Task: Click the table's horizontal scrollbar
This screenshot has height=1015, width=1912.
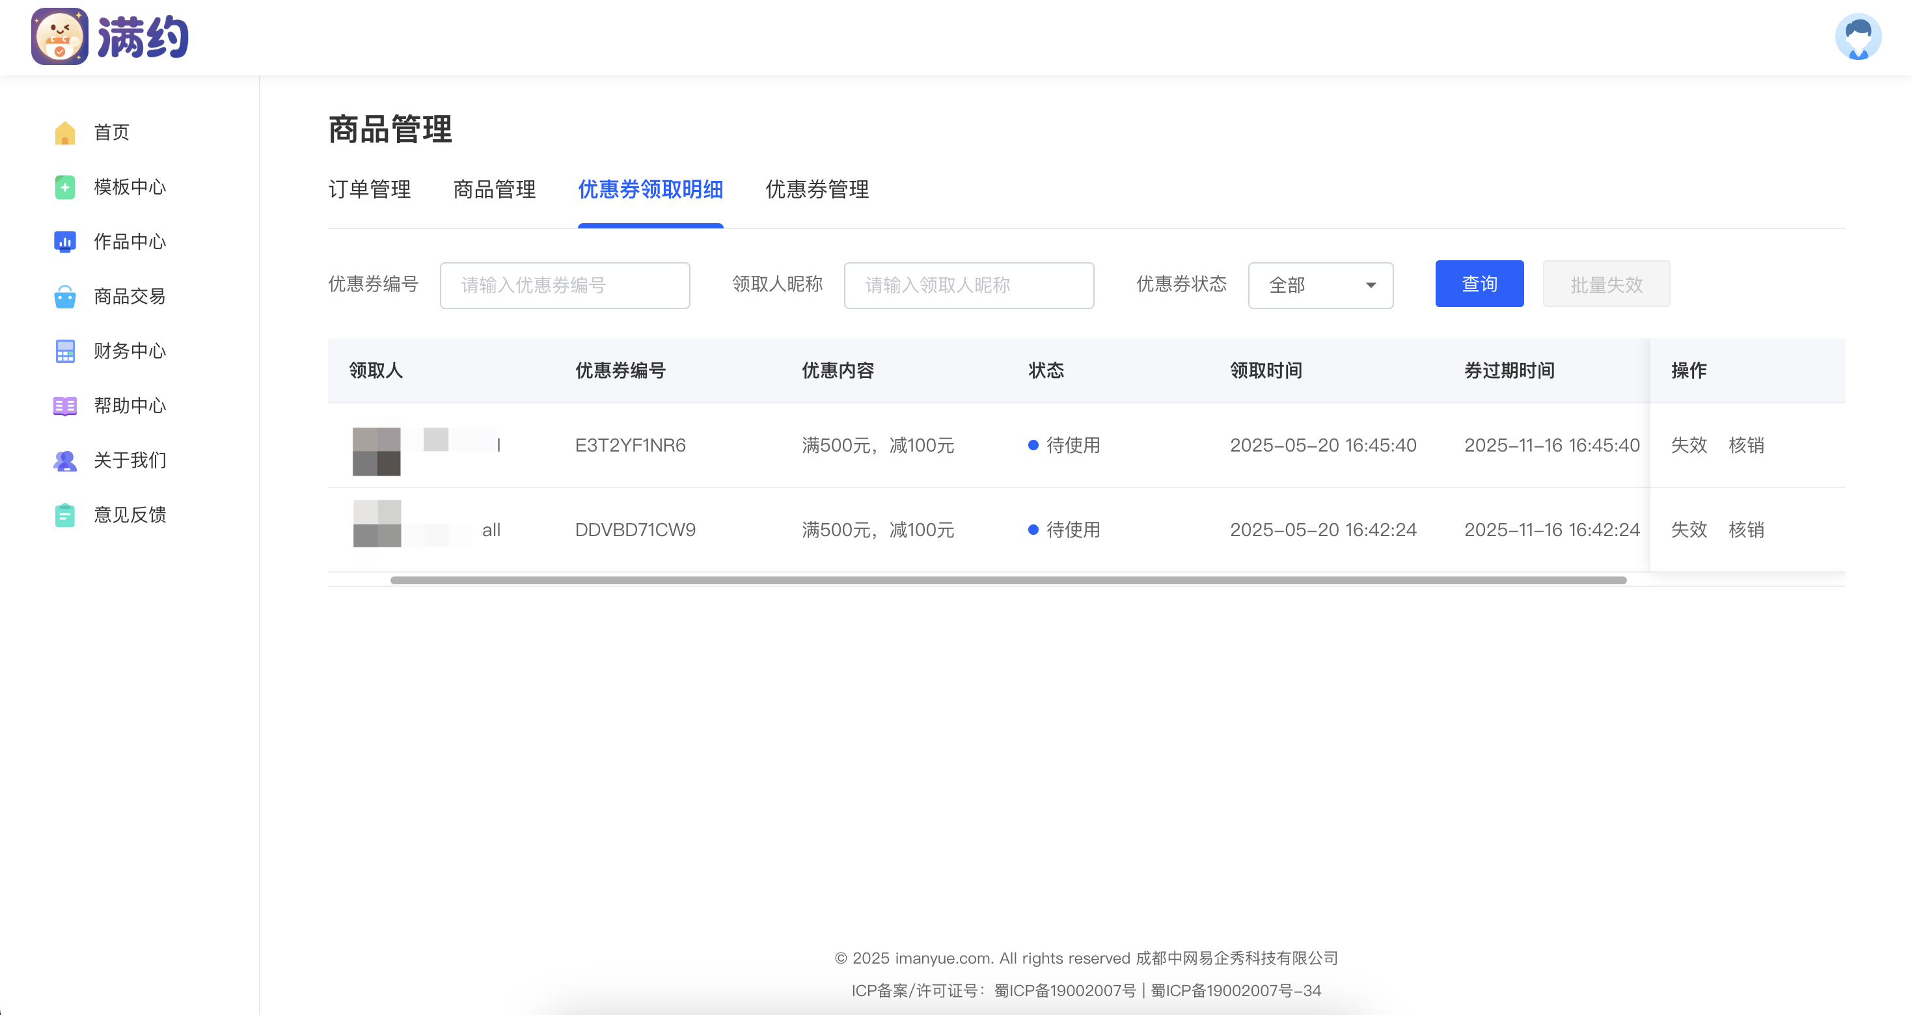Action: 1008,580
